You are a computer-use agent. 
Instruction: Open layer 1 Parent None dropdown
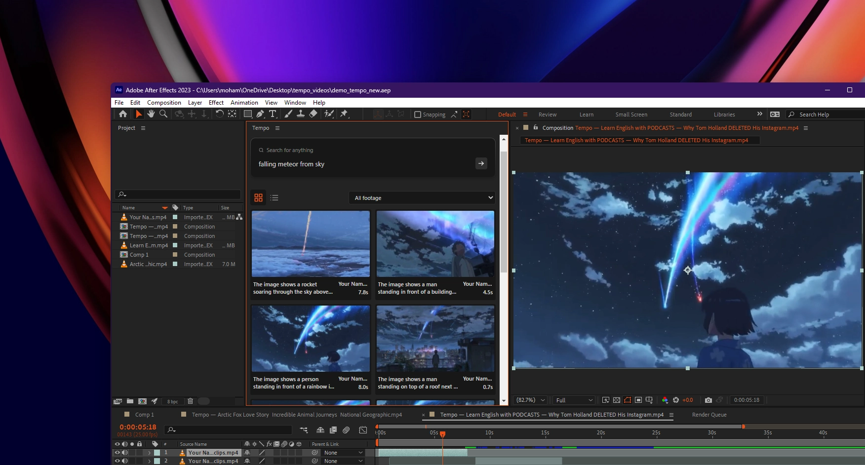click(x=344, y=453)
